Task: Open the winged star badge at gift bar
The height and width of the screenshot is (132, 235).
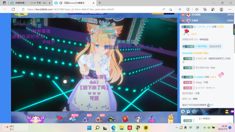Action: (36, 119)
